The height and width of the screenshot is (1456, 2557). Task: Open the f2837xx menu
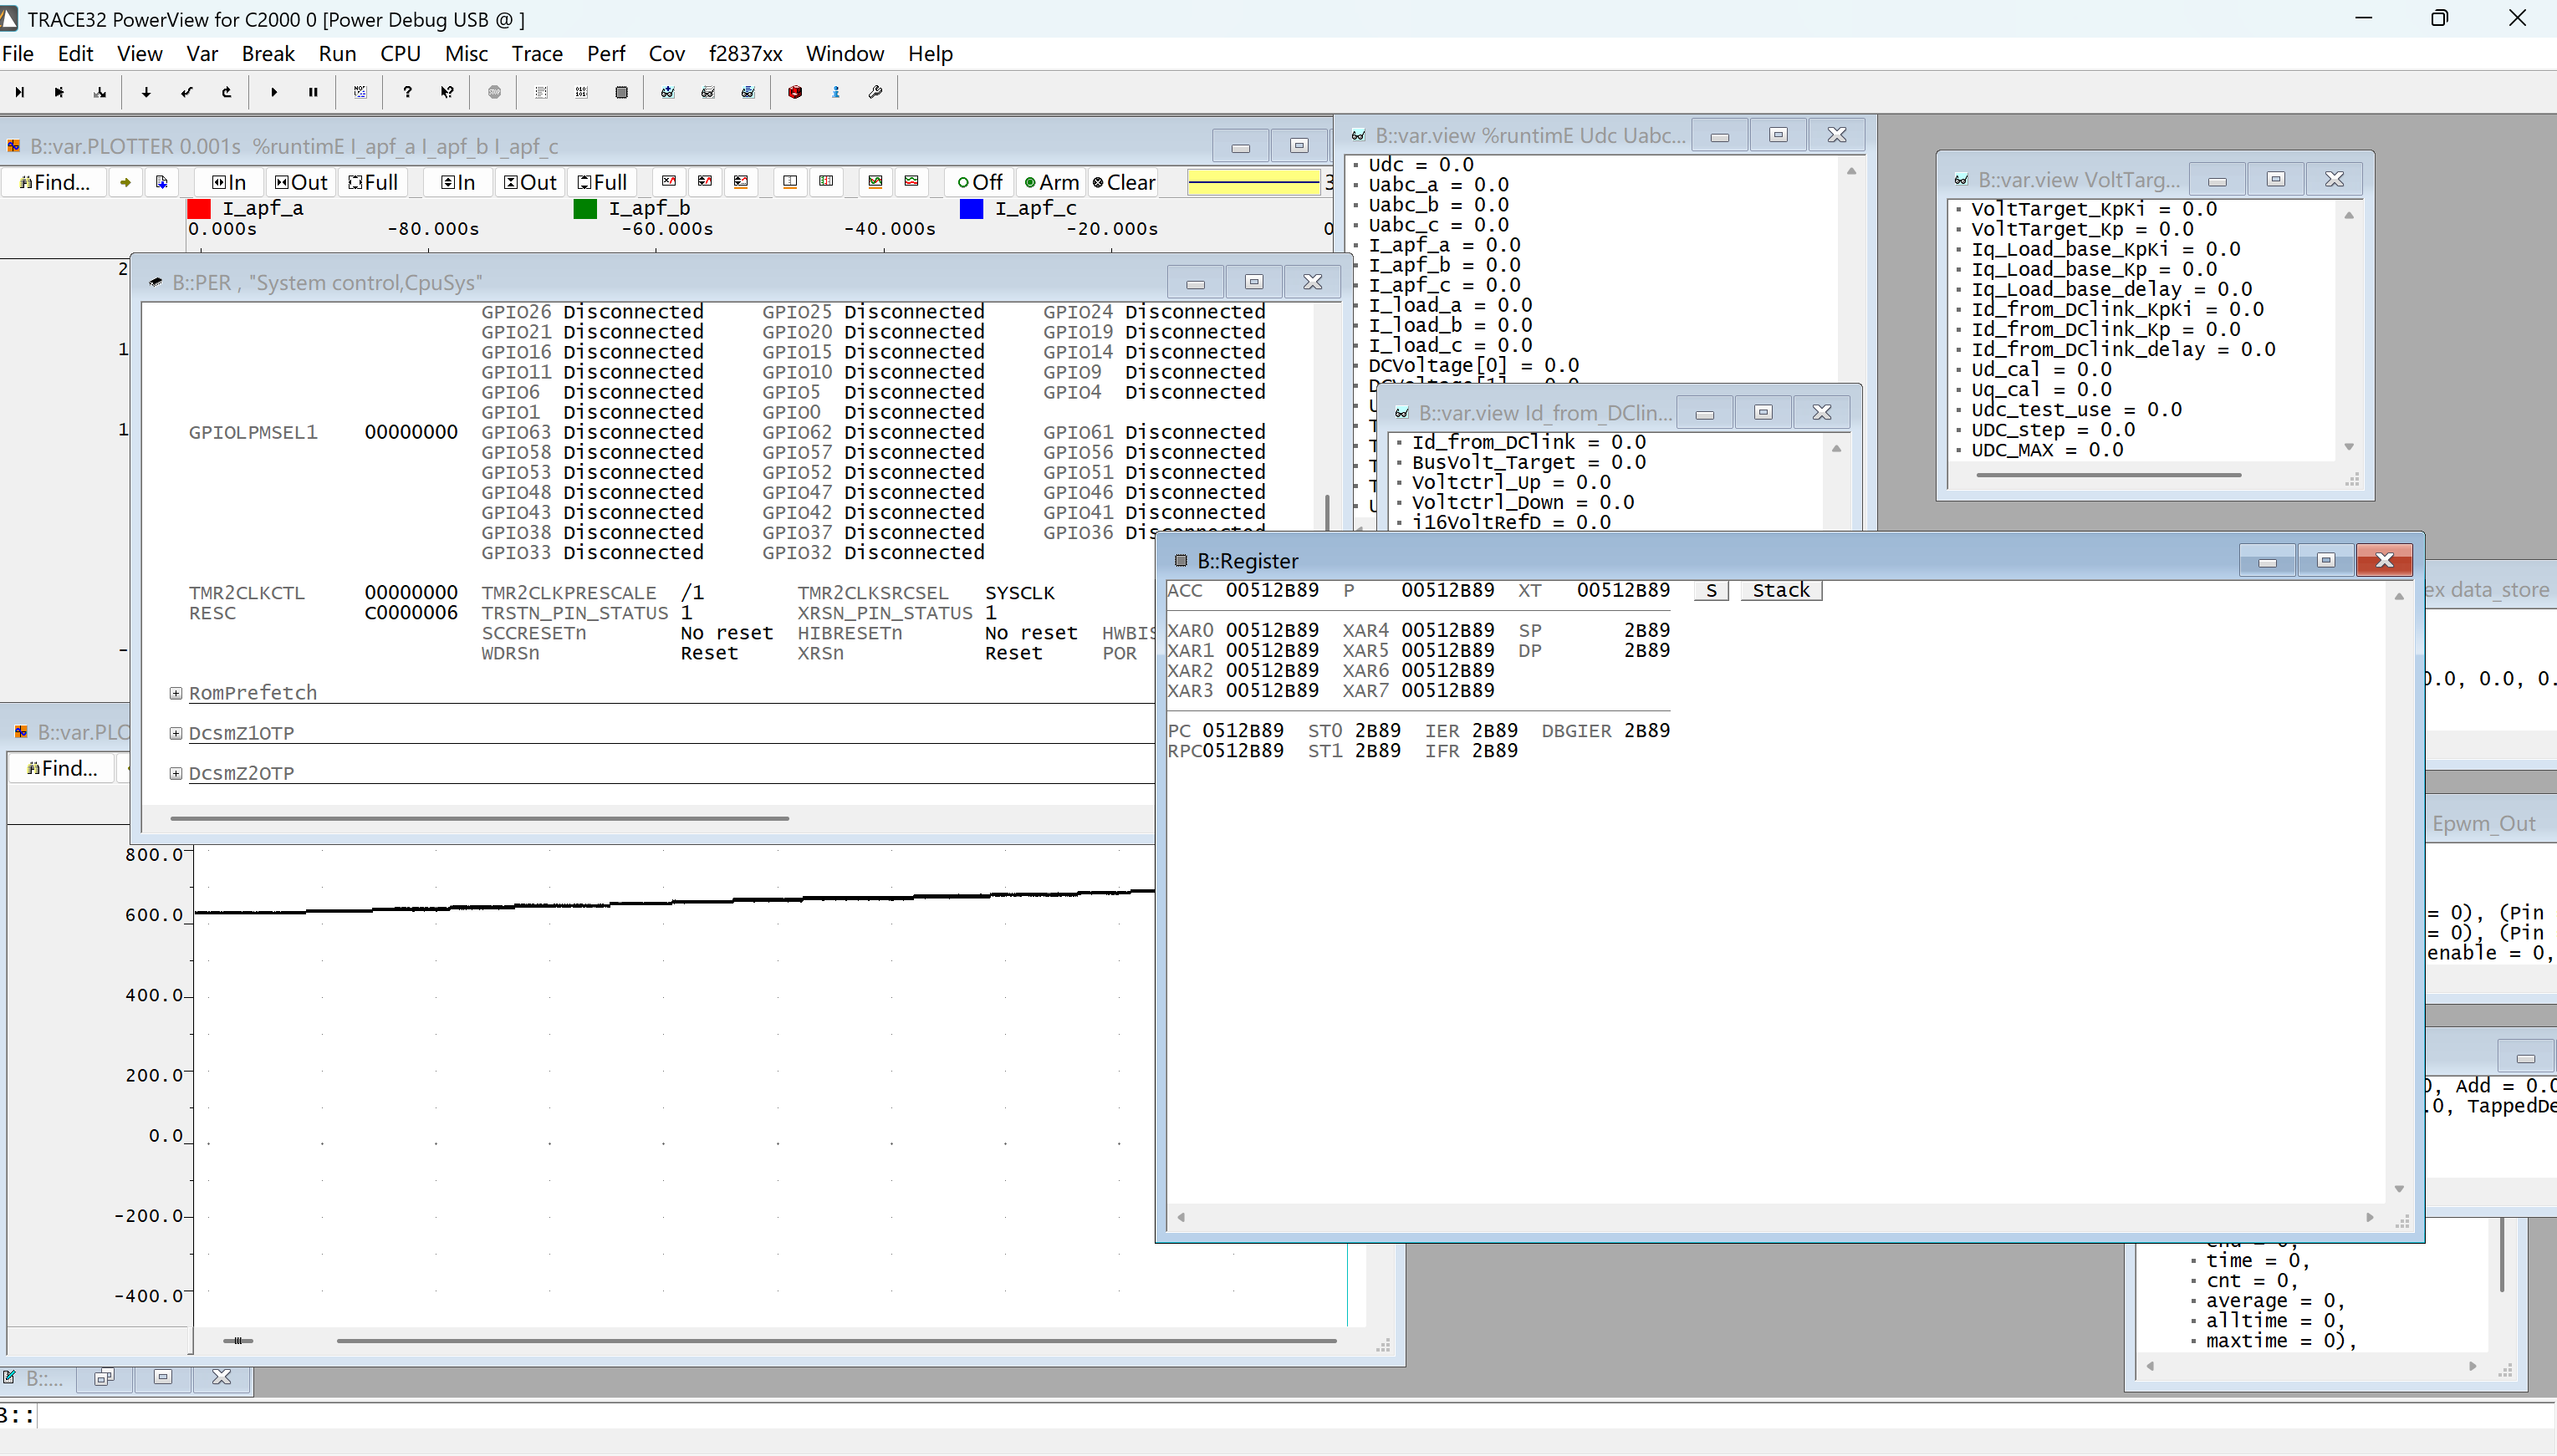click(745, 54)
